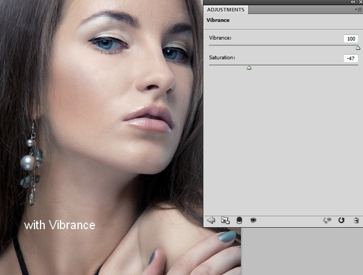Screen dimensions: 363x275
Task: Click the return to adjustment list arrow
Action: 211,221
